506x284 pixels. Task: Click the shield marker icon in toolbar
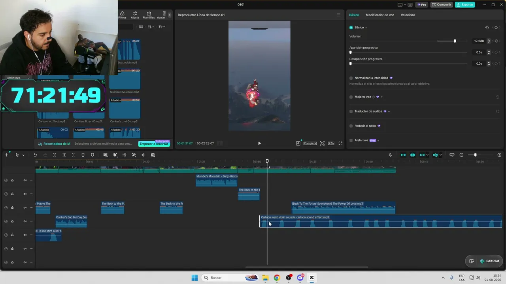click(x=93, y=155)
